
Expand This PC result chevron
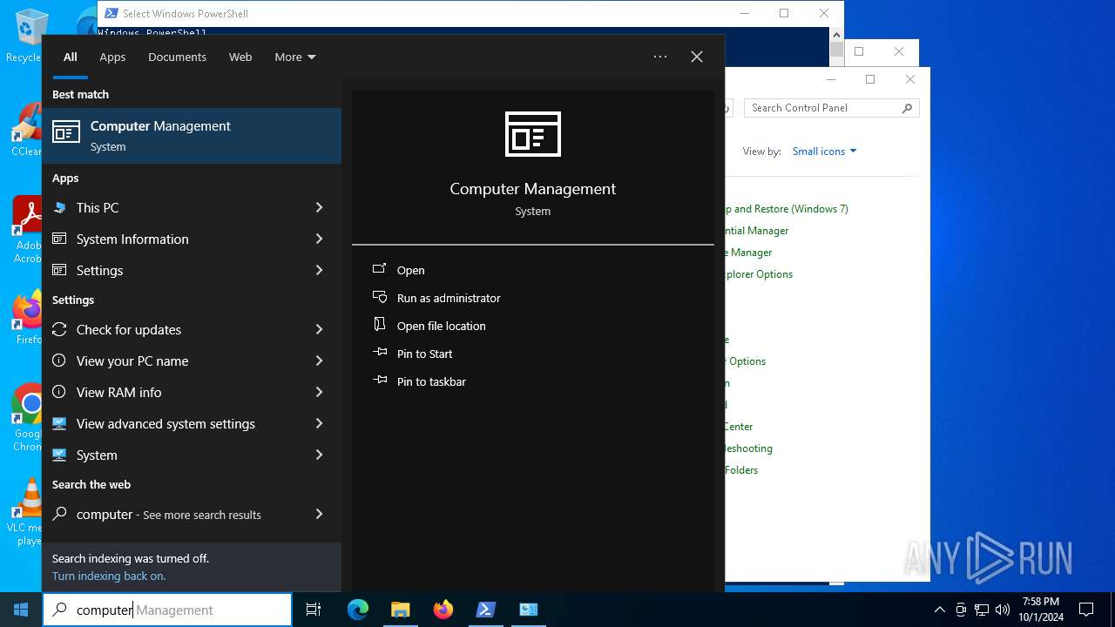coord(319,207)
